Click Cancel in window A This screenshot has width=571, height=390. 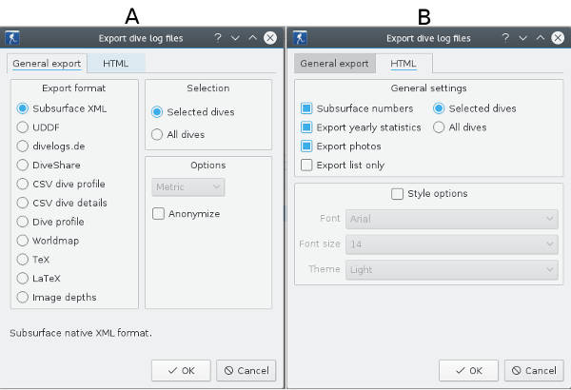click(x=246, y=371)
